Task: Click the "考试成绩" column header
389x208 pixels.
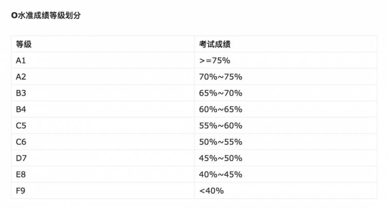Action: point(214,44)
